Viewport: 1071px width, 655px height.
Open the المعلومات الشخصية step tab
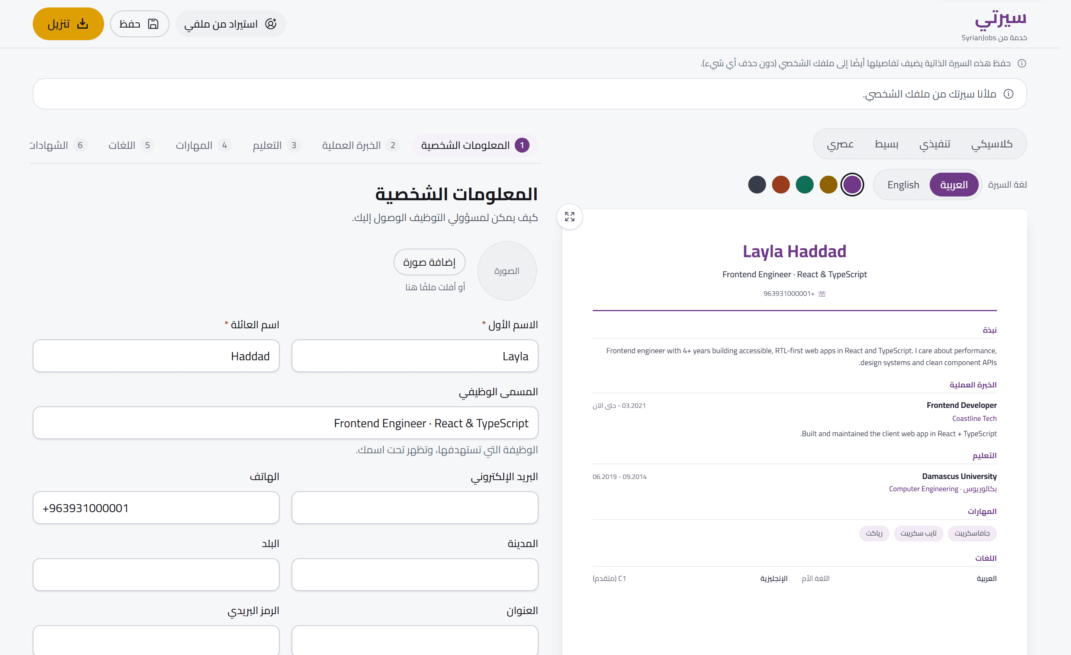(475, 145)
